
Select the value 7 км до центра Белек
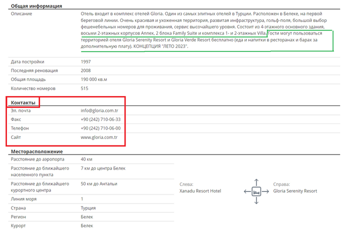[103, 168]
